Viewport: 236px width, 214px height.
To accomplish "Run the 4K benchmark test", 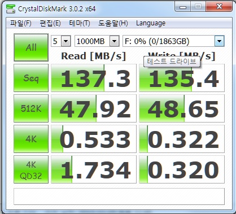I will 31,139.
